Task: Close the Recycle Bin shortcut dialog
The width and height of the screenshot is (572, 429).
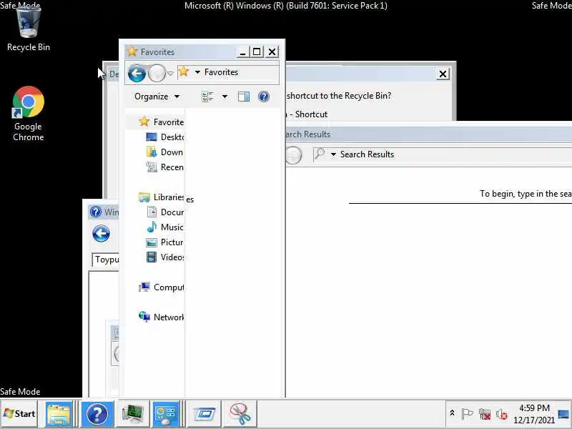Action: [x=443, y=74]
